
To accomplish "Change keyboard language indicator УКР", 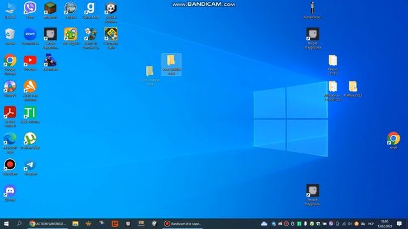I will click(x=370, y=223).
